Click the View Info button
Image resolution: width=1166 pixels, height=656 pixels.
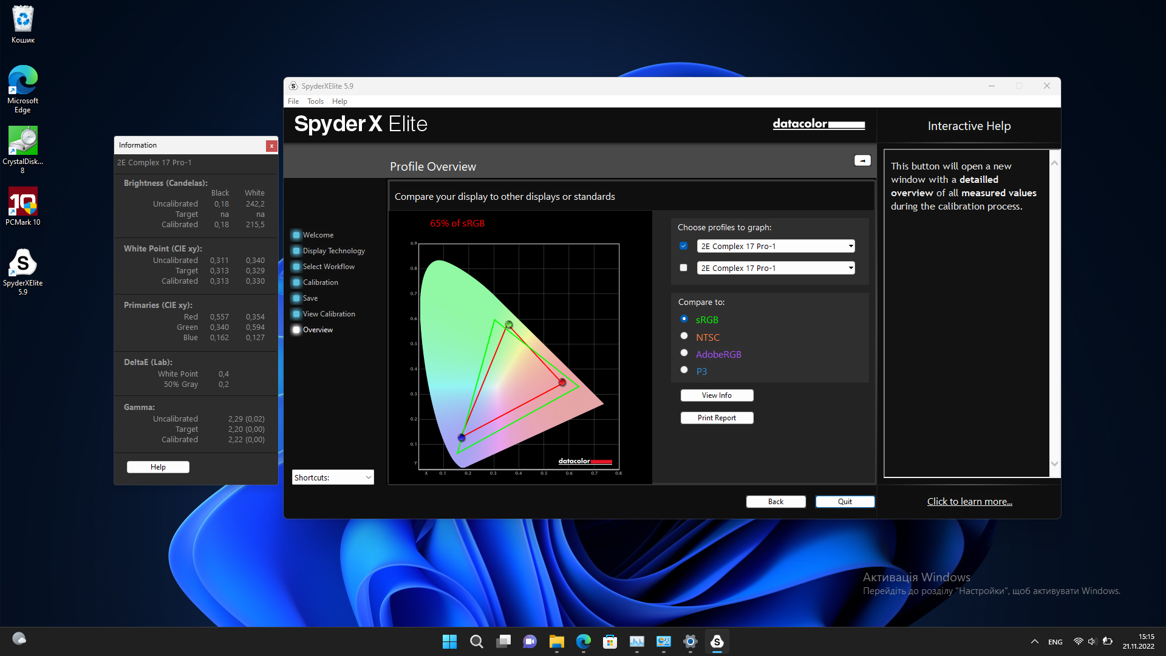pos(717,395)
